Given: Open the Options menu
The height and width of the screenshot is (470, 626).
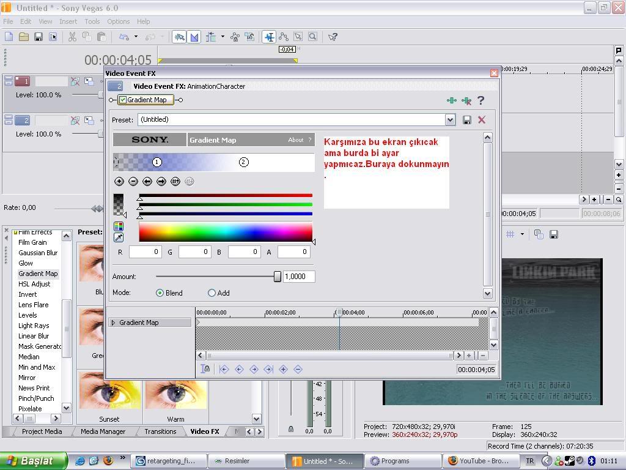Looking at the screenshot, I should click(x=118, y=21).
